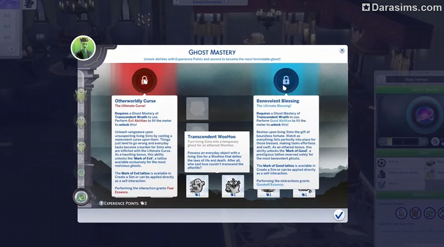Click the Ghost Mastery orb in the Sim panel

pos(424,115)
